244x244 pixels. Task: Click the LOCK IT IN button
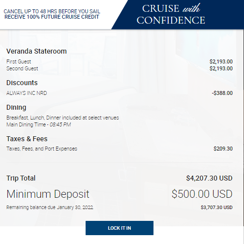click(x=120, y=228)
